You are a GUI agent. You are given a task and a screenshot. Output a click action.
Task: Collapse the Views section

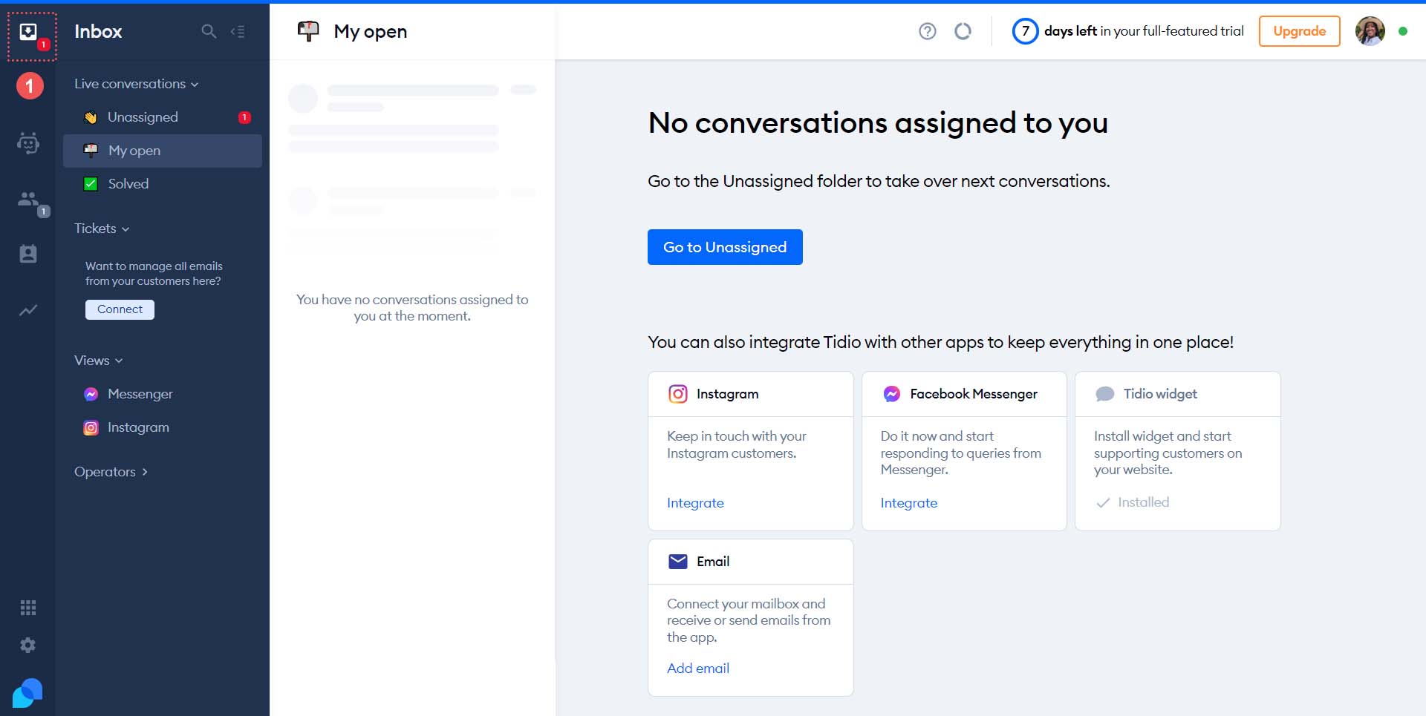[x=120, y=361]
